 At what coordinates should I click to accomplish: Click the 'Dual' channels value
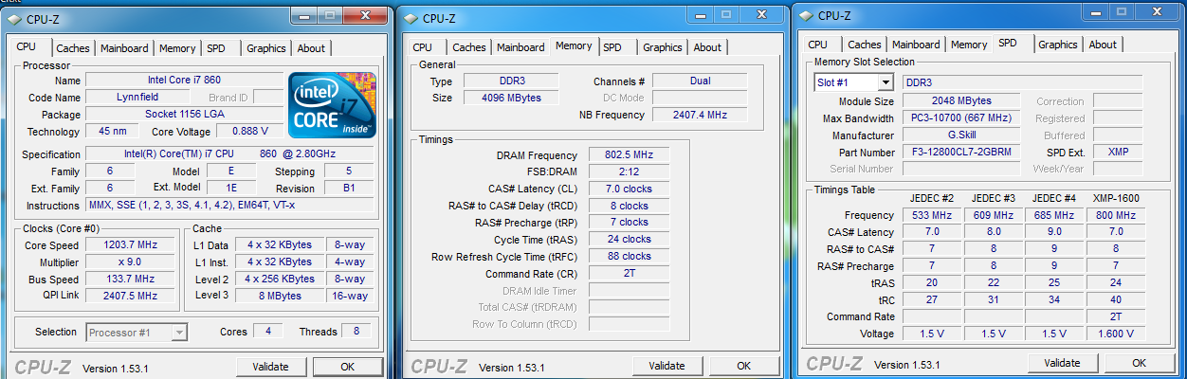[x=700, y=81]
